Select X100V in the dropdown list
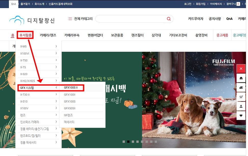Viewport: 248px width, 156px height. point(24,108)
